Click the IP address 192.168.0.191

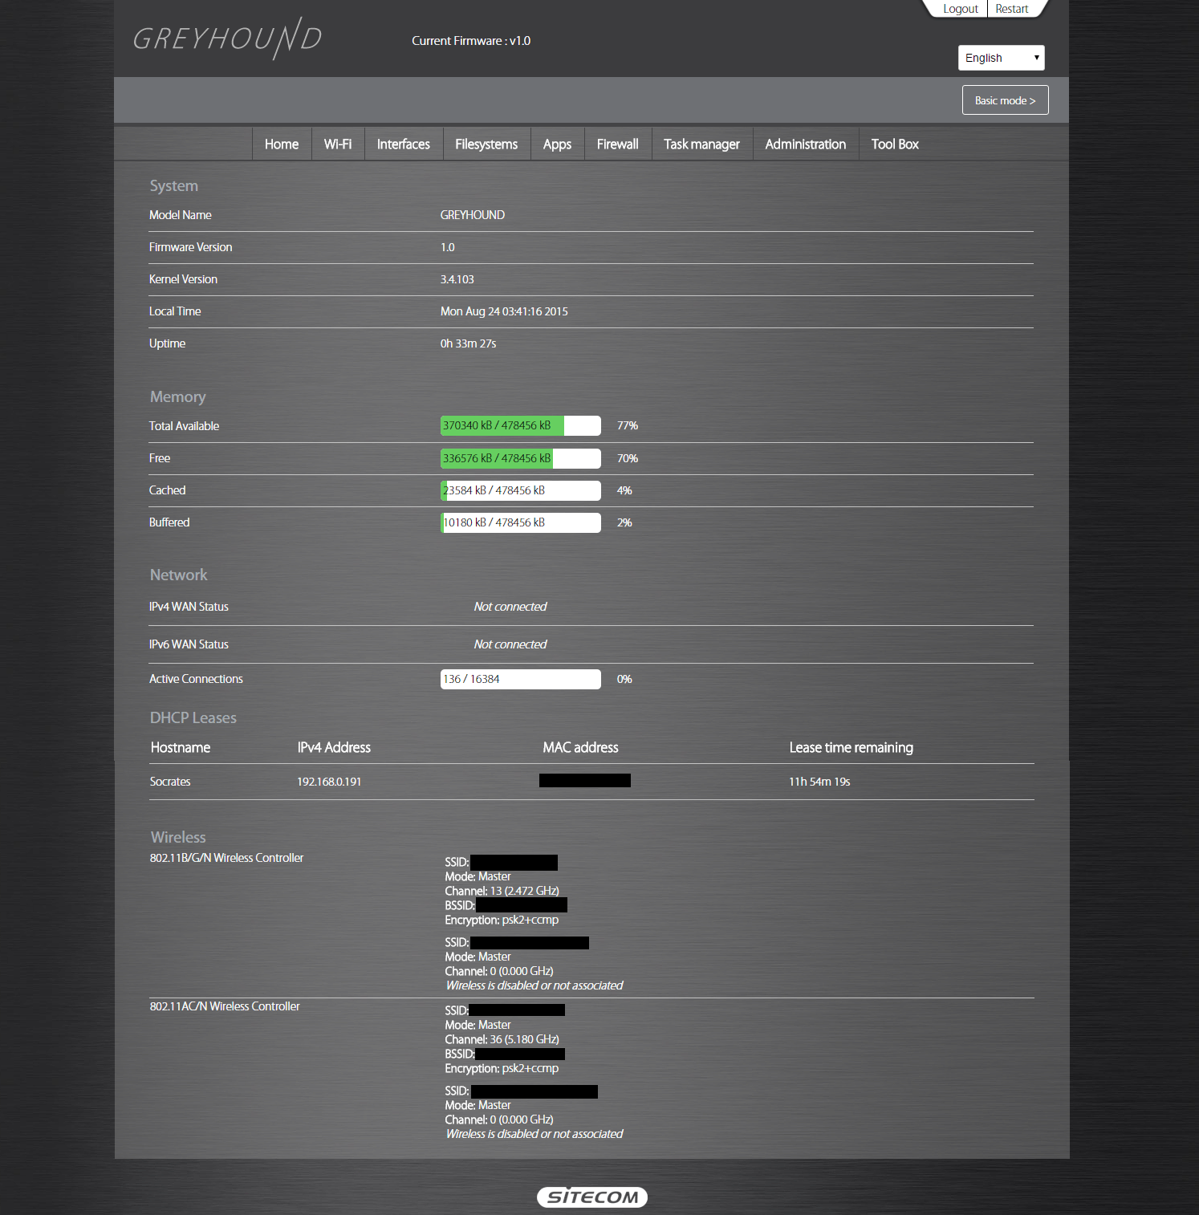[x=329, y=782]
